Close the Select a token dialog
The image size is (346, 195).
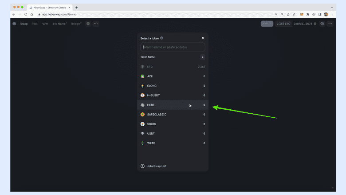203,38
